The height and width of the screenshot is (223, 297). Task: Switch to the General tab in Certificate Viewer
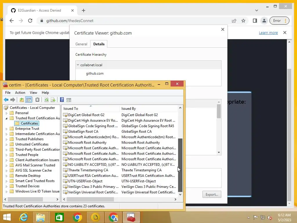(x=81, y=44)
